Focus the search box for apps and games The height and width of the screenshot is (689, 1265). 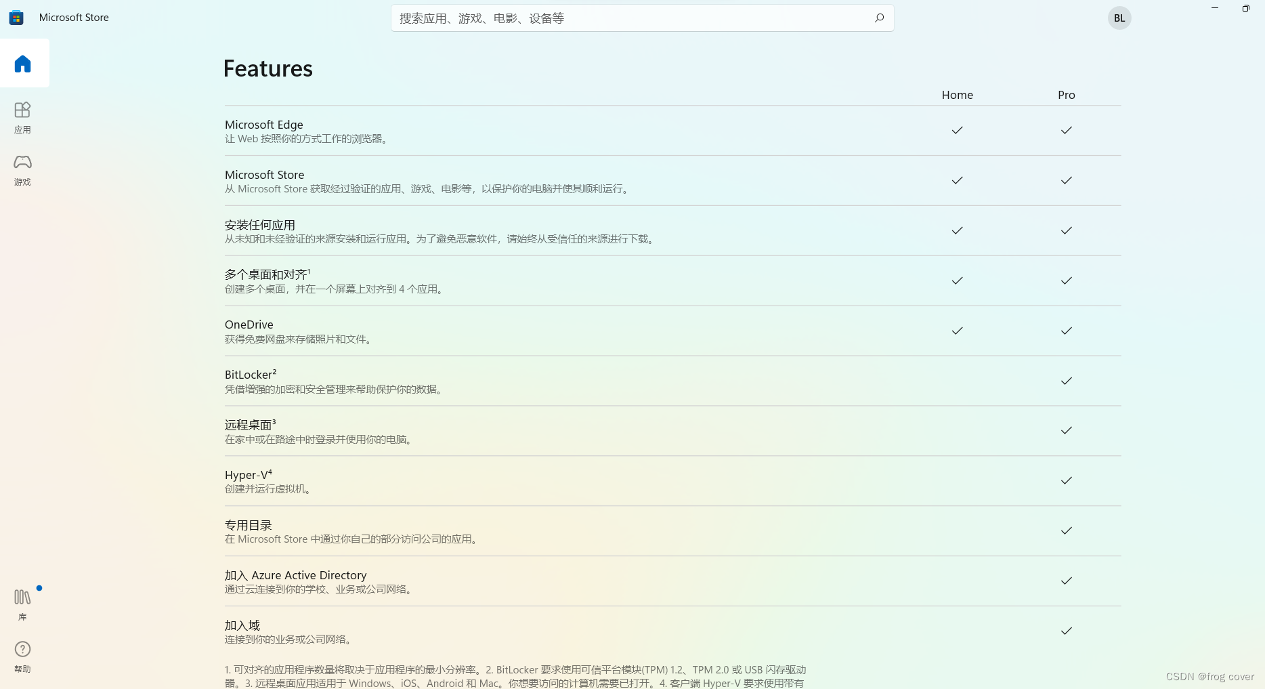[642, 18]
